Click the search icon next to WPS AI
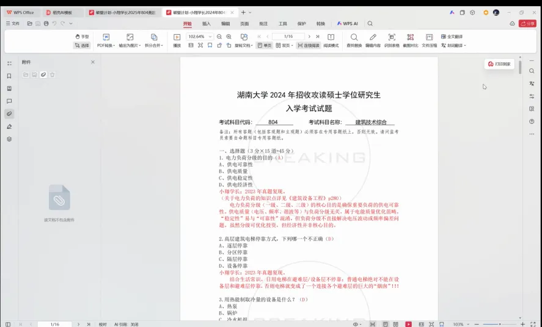This screenshot has height=327, width=542. click(370, 24)
